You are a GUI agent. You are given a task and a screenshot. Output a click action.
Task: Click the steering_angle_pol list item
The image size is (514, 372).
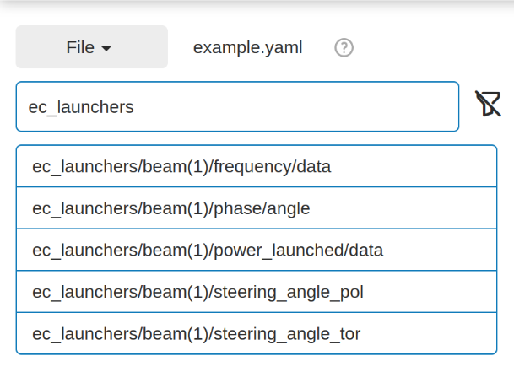pyautogui.click(x=257, y=292)
